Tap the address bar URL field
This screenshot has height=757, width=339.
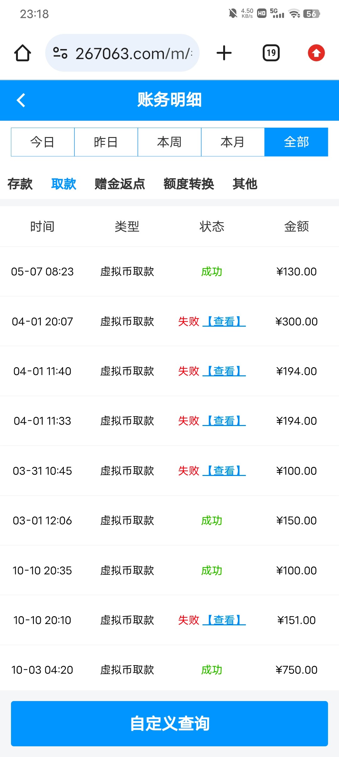point(133,53)
